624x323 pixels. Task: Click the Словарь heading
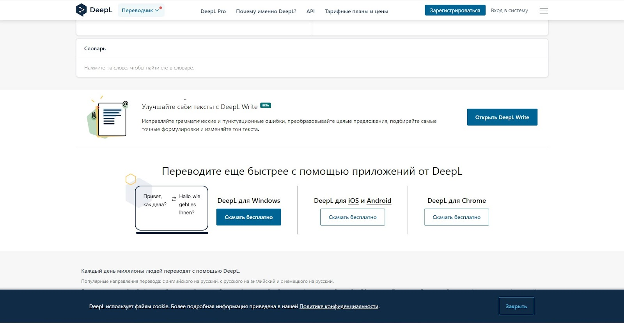(95, 48)
